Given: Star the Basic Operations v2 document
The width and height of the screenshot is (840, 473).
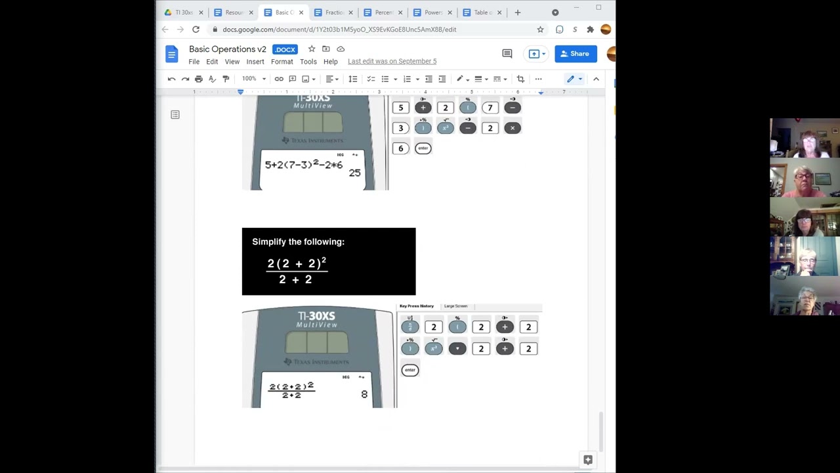Looking at the screenshot, I should point(312,49).
